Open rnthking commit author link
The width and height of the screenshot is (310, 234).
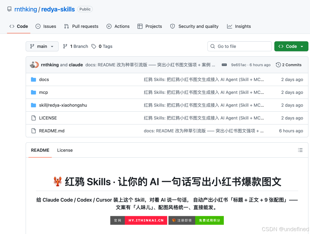[x=50, y=65]
